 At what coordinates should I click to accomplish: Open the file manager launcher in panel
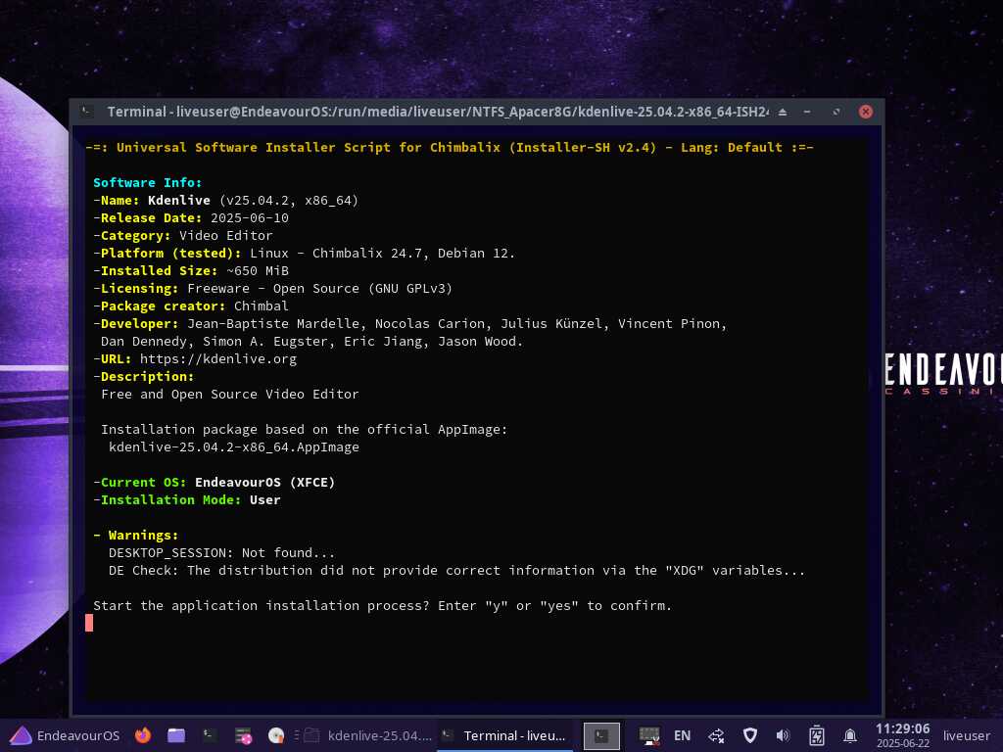176,735
